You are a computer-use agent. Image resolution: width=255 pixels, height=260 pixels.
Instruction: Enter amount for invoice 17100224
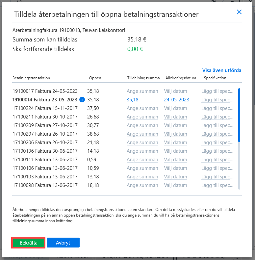[x=142, y=108]
